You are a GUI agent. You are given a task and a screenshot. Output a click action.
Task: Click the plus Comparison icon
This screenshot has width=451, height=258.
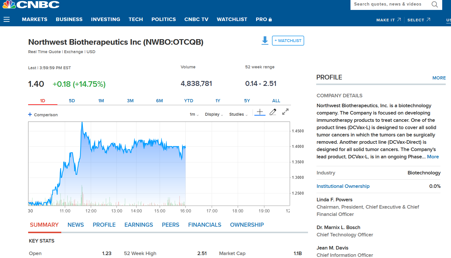pyautogui.click(x=30, y=115)
